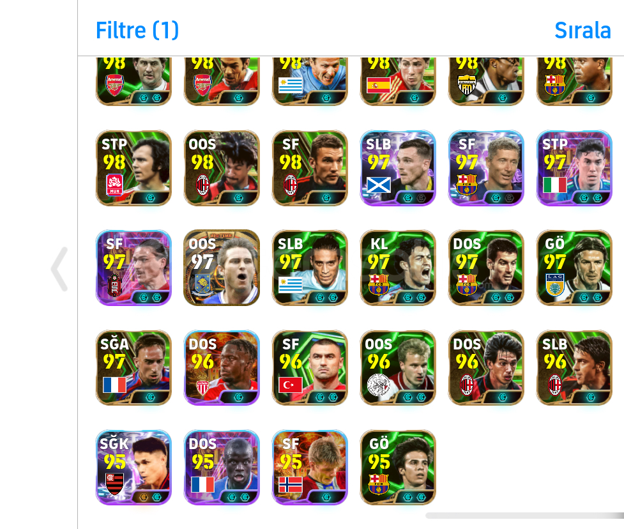Select the GÖ 95 Barcelona player card
Viewport: 624px width, 529px height.
pos(398,467)
